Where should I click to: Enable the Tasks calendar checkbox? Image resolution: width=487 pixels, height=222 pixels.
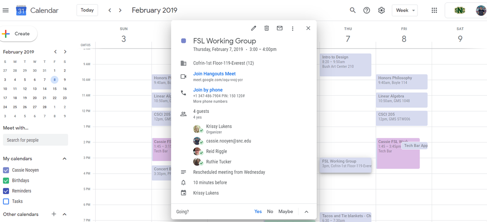pyautogui.click(x=6, y=201)
